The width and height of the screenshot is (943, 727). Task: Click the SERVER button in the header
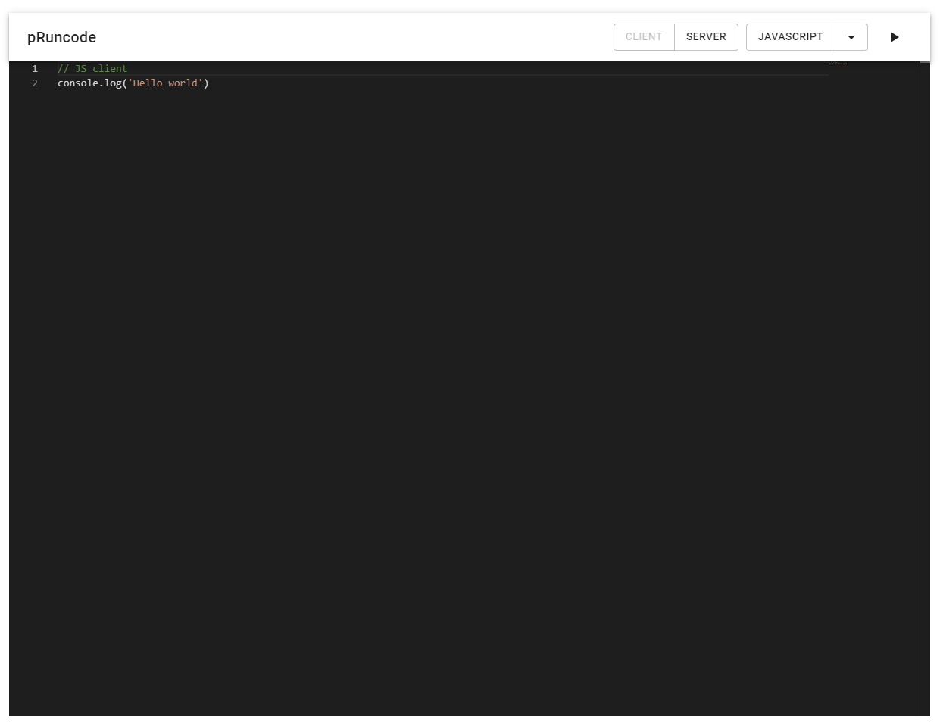(705, 36)
